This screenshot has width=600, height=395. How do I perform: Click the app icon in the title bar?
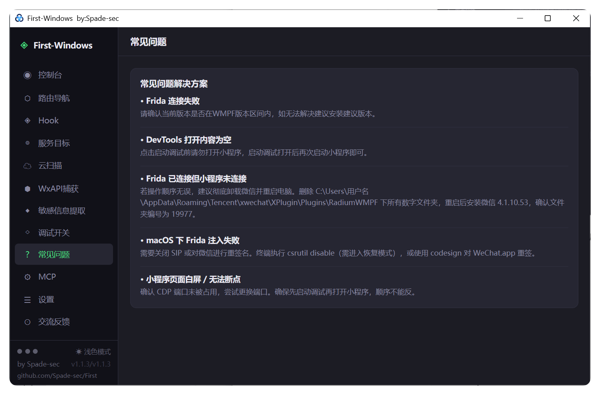click(x=19, y=18)
